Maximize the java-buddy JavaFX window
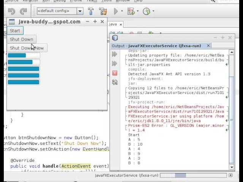 (95, 22)
